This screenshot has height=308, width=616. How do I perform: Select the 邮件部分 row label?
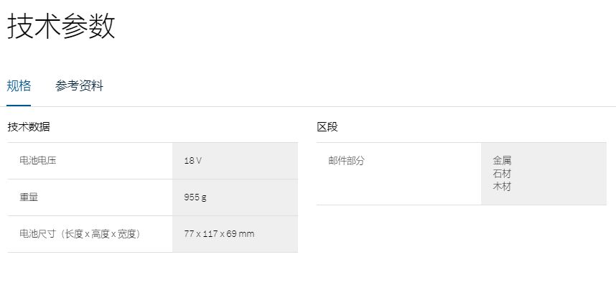(x=346, y=161)
